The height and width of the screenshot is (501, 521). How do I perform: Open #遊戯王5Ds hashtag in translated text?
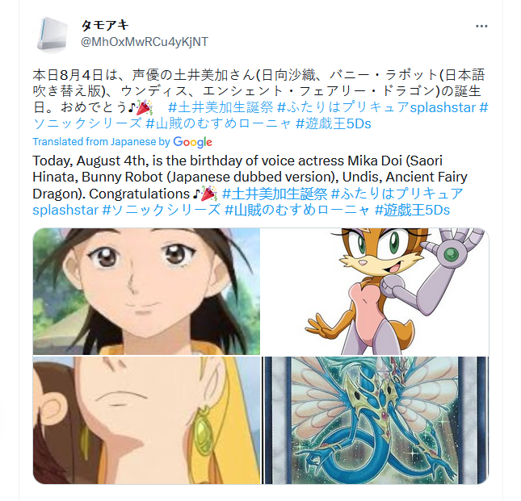click(412, 210)
